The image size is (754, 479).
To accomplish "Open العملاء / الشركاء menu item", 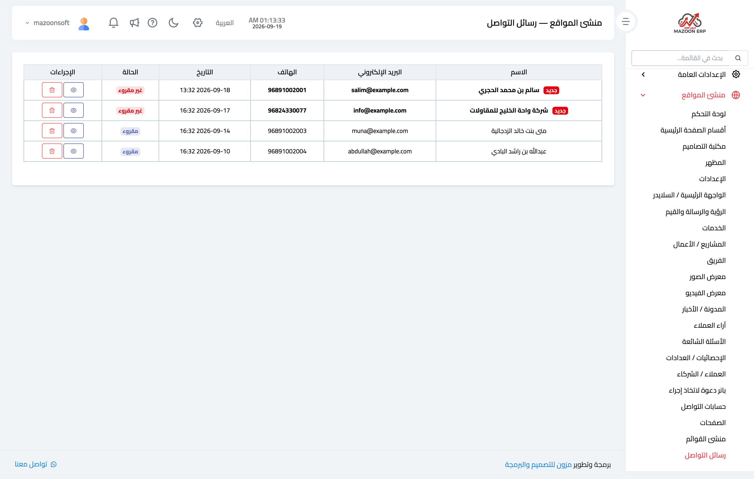I will tap(701, 374).
